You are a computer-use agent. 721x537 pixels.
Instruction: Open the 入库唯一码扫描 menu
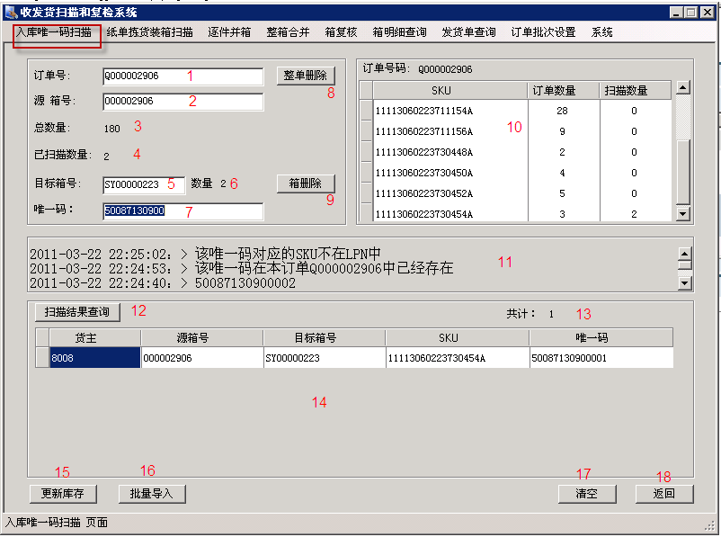pos(52,32)
